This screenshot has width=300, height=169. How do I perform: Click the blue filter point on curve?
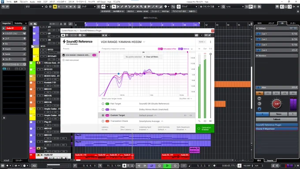click(119, 74)
